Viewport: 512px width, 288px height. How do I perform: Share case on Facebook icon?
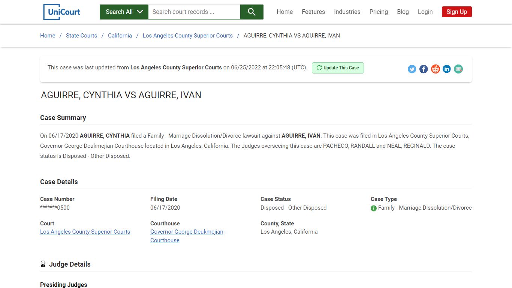[424, 69]
